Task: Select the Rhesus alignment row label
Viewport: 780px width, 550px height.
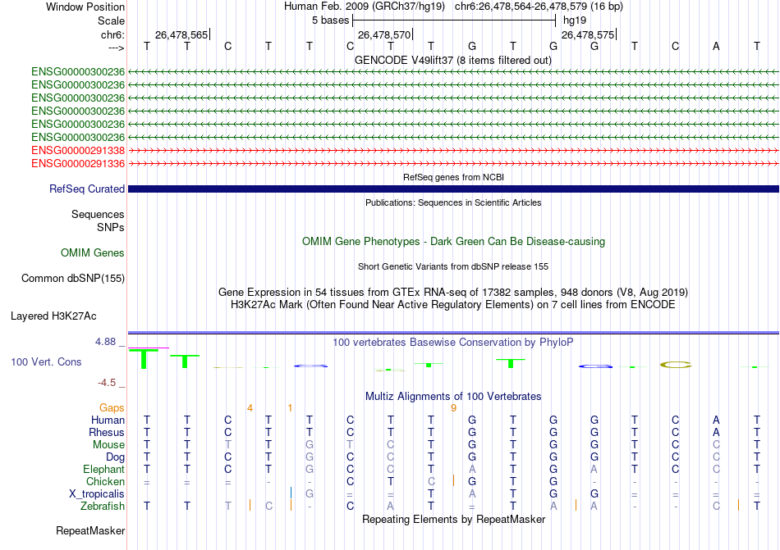Action: (107, 432)
